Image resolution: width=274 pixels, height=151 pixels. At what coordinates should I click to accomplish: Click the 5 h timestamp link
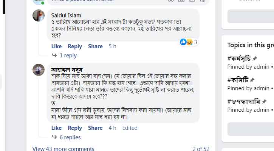click(x=112, y=46)
